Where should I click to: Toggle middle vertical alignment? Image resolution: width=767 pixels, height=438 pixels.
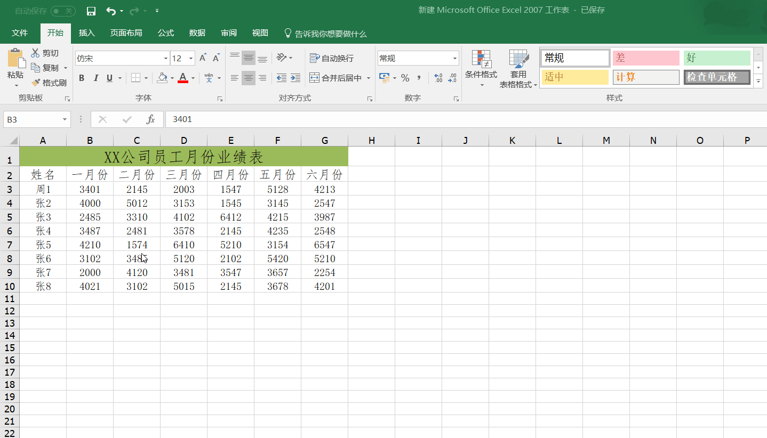pyautogui.click(x=249, y=58)
